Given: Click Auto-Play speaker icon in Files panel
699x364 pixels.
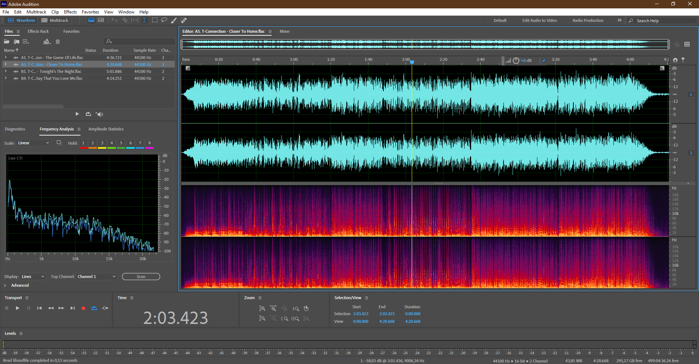Looking at the screenshot, I should pos(99,114).
